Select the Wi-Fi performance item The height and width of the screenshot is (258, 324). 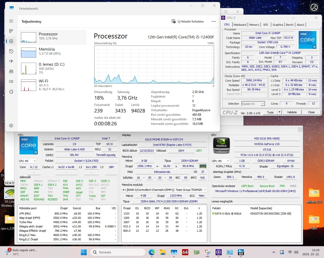tap(53, 85)
